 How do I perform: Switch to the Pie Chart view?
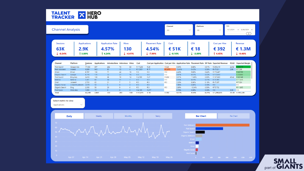click(233, 116)
